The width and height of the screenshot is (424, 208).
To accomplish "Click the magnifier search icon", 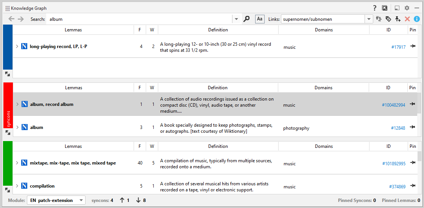I will click(246, 19).
